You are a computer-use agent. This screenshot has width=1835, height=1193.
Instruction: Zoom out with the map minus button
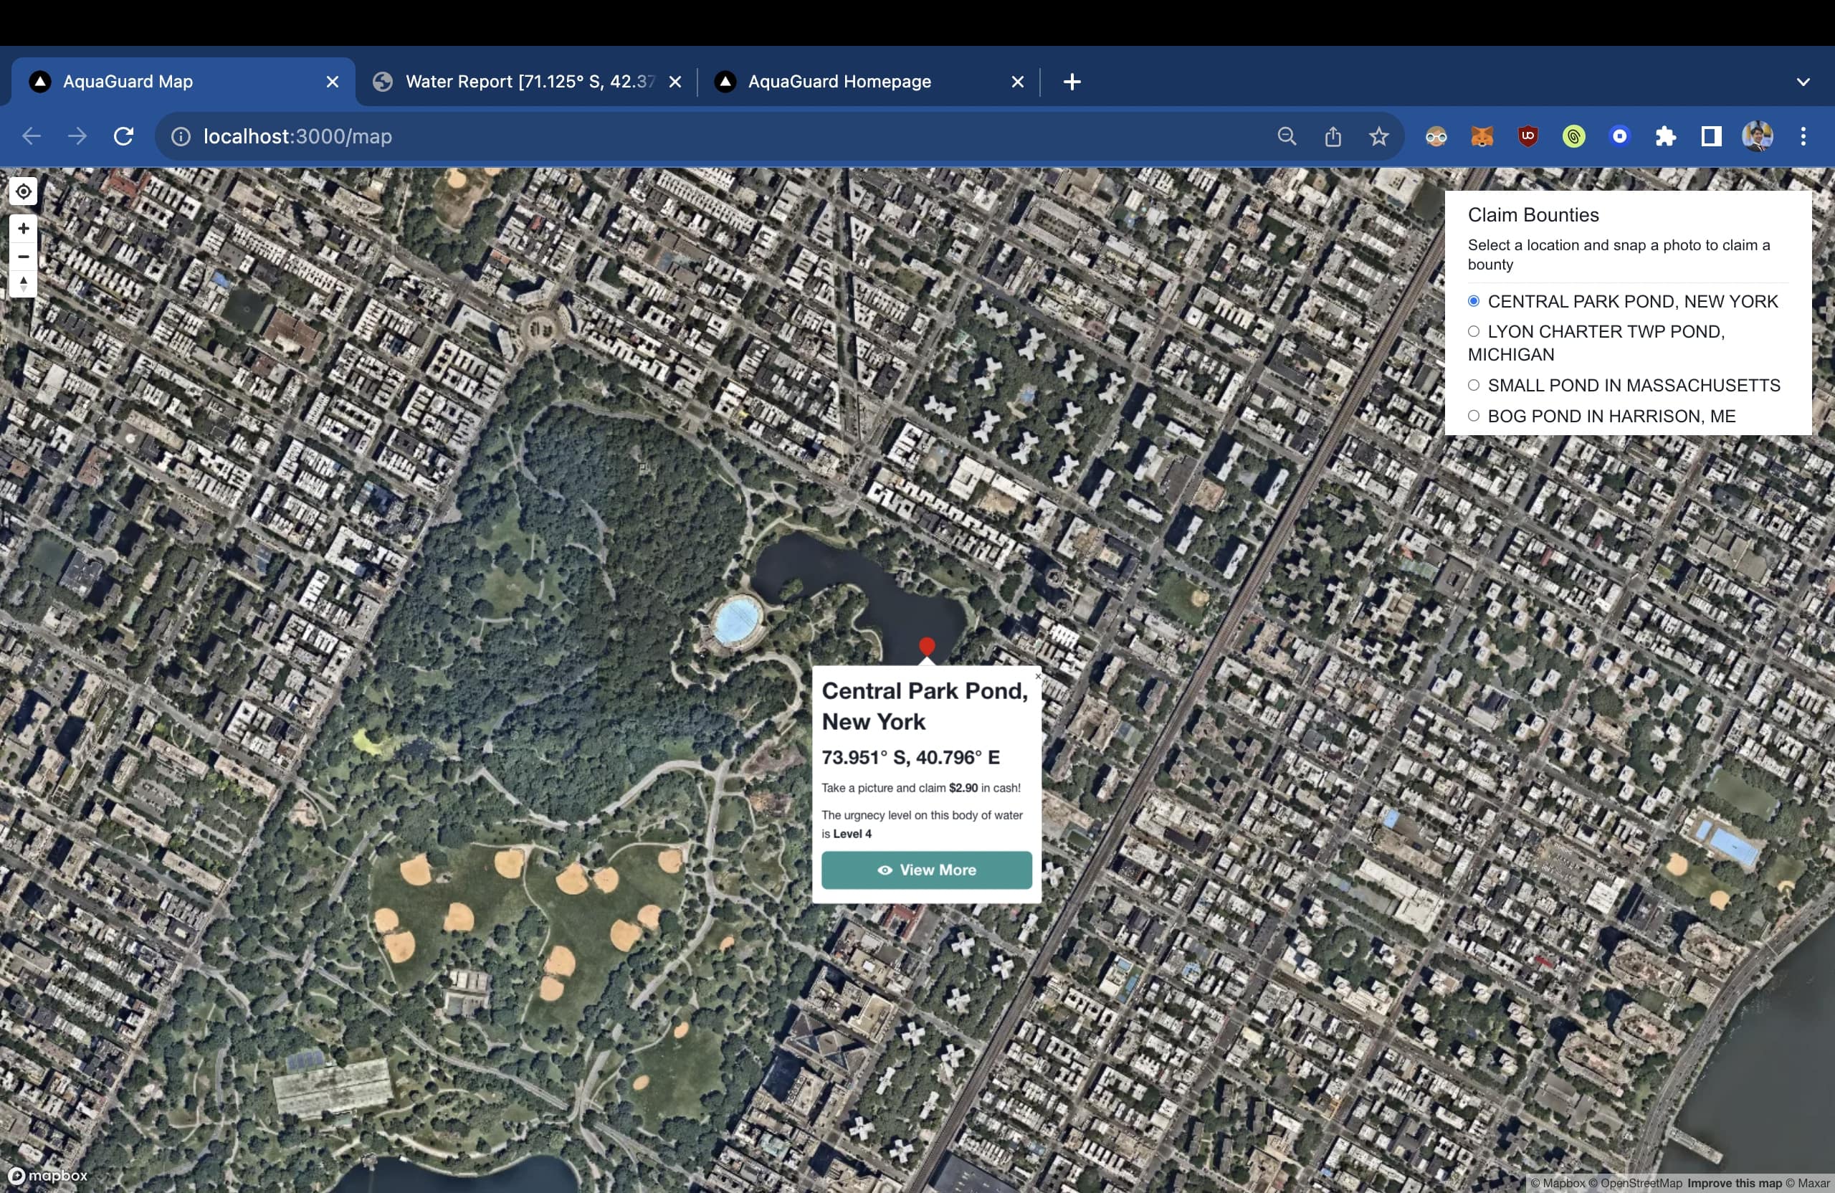(23, 256)
